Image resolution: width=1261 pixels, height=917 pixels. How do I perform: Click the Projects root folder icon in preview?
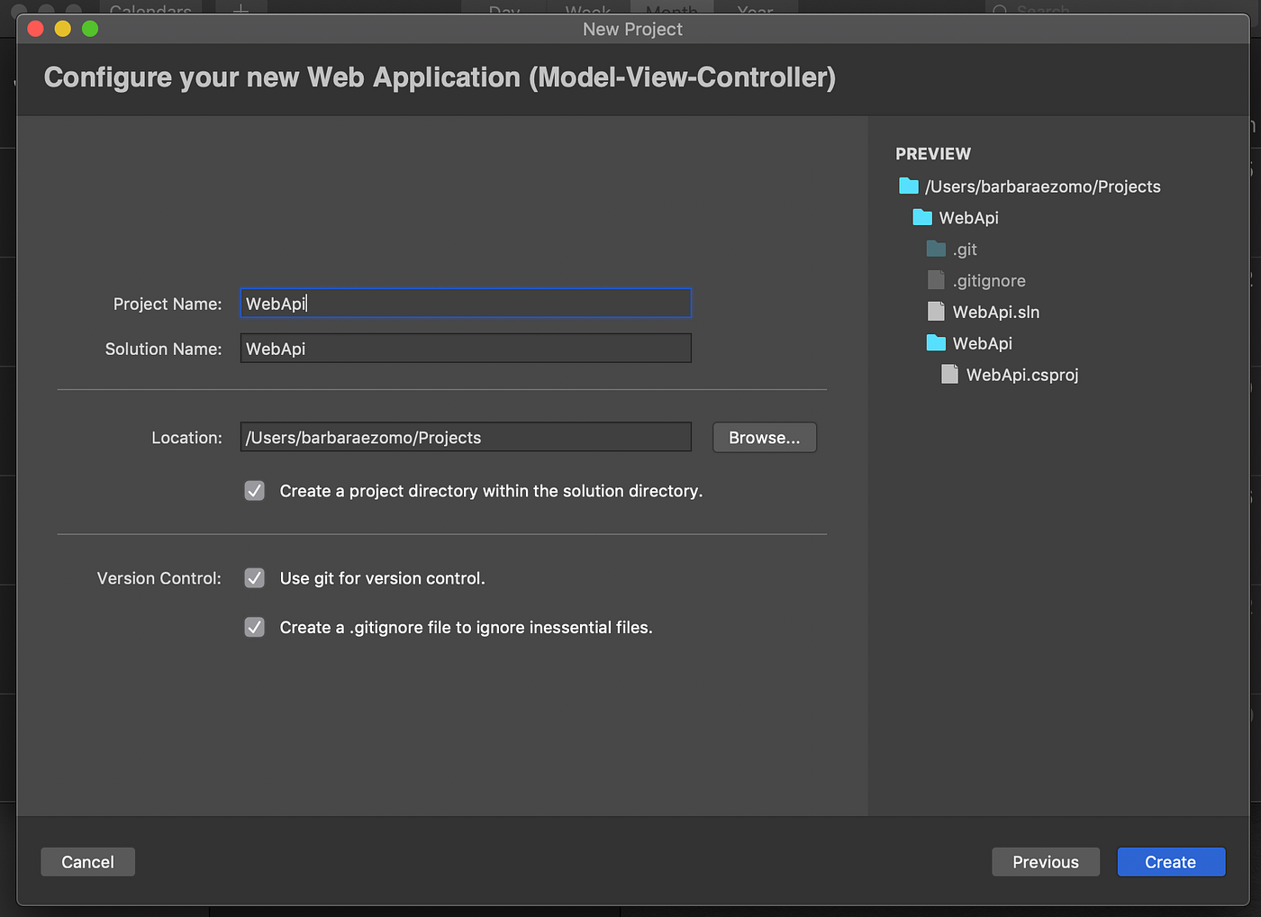coord(909,186)
